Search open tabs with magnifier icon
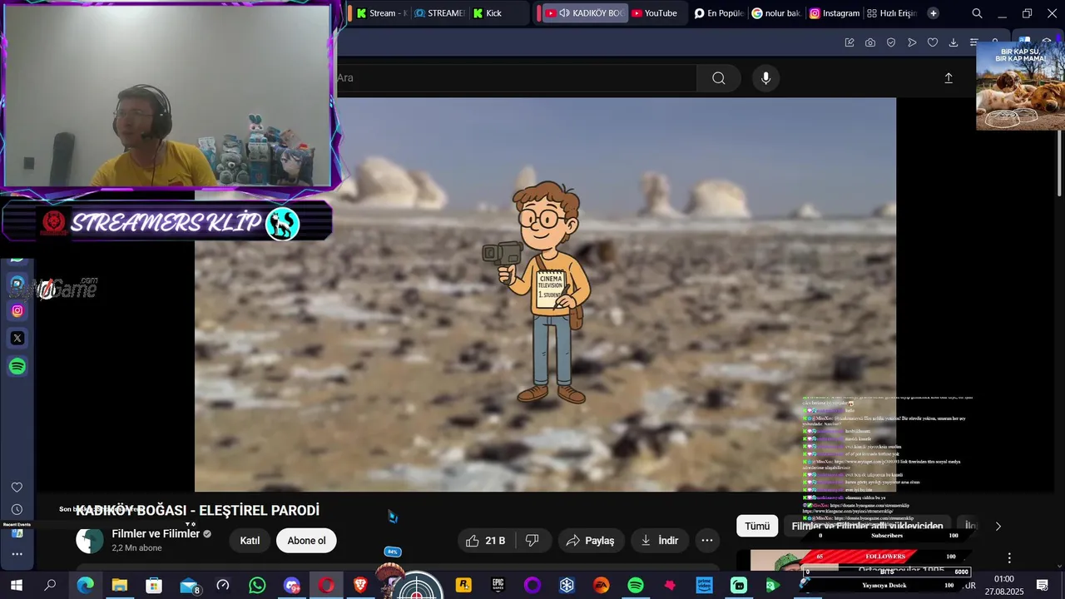 (x=978, y=13)
